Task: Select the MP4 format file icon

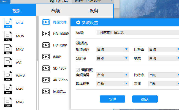Action: (x=8, y=23)
